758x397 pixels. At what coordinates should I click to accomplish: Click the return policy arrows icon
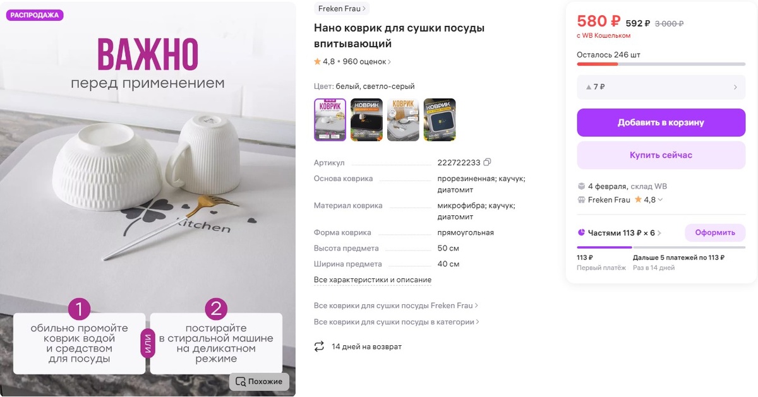pyautogui.click(x=319, y=347)
